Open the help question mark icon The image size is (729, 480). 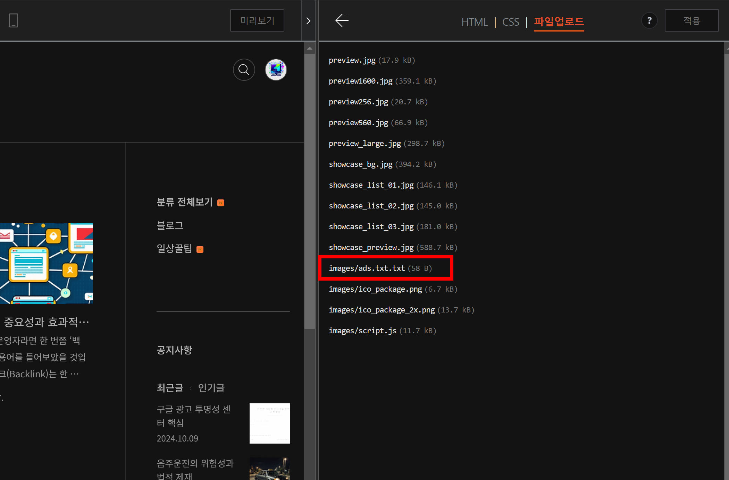649,21
